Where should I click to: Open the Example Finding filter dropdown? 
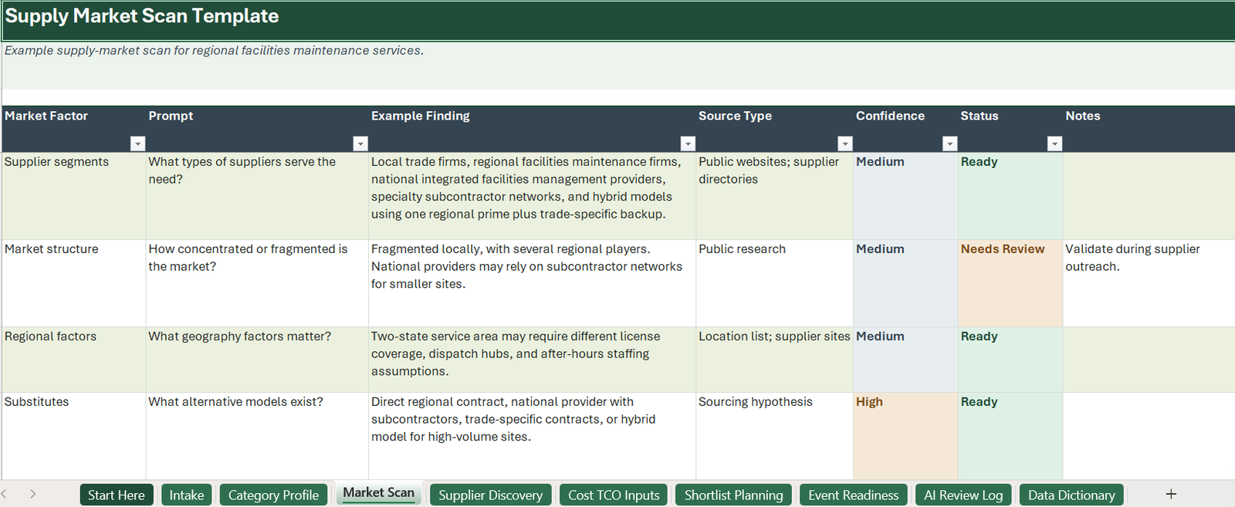pyautogui.click(x=688, y=144)
